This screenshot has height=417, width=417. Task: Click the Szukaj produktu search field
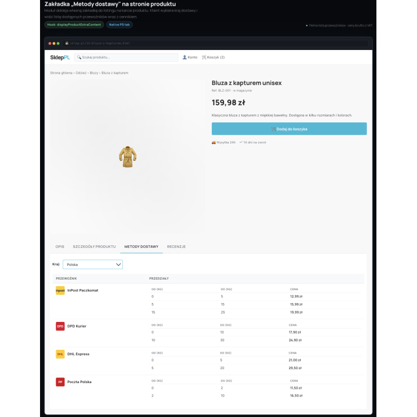click(126, 57)
